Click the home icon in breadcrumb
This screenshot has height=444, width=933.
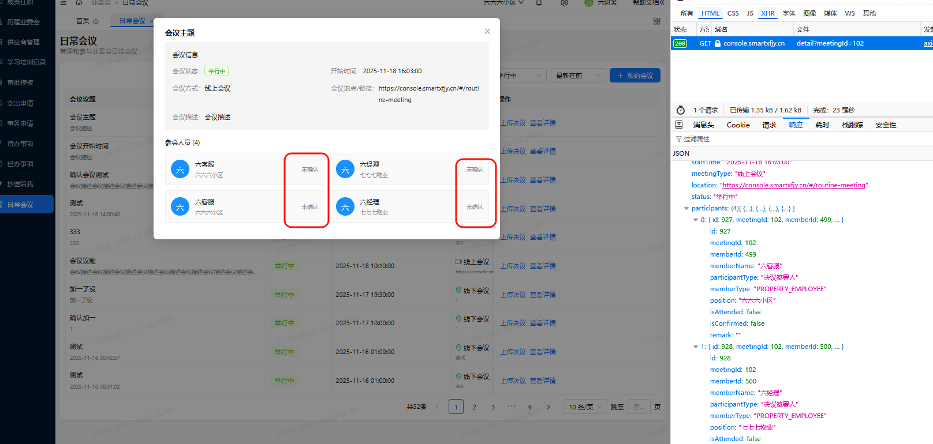[x=79, y=3]
